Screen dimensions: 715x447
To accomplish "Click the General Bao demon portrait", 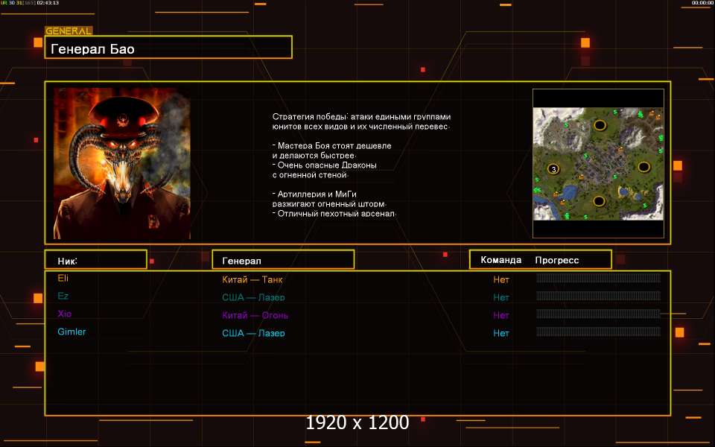I will 121,163.
